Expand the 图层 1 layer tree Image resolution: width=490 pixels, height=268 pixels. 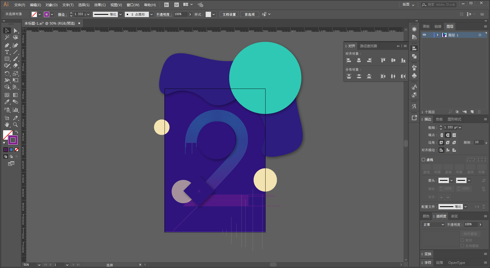pos(438,35)
